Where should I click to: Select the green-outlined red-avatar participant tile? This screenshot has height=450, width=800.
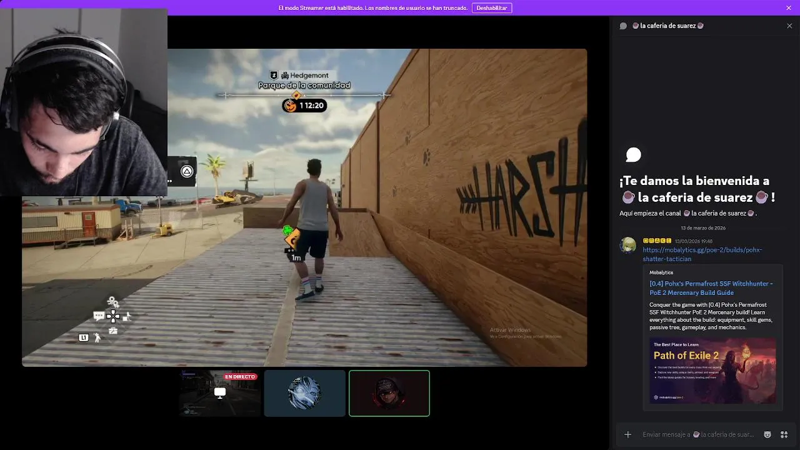point(389,393)
